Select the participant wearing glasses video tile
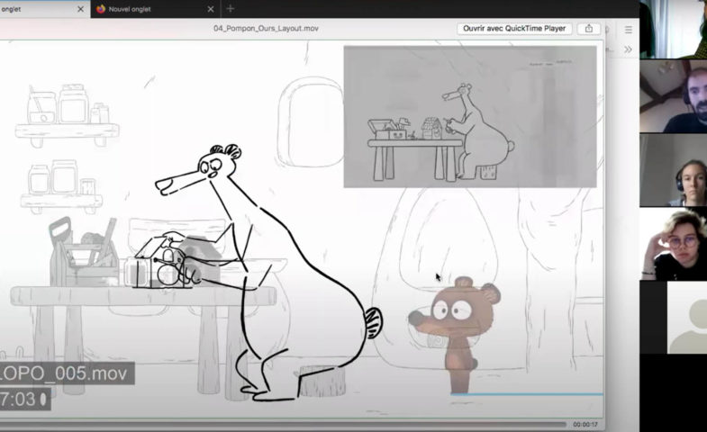Screen dimensions: 707x432 tap(673, 244)
